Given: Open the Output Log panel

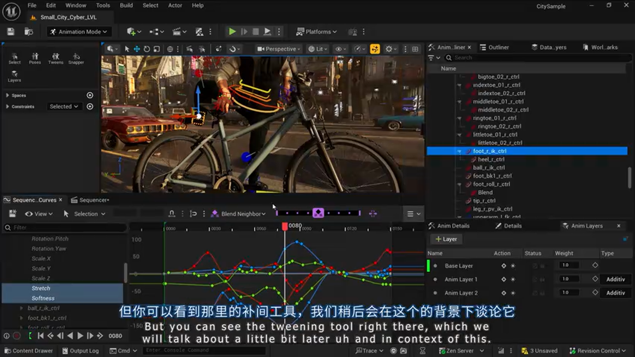Looking at the screenshot, I should click(81, 351).
